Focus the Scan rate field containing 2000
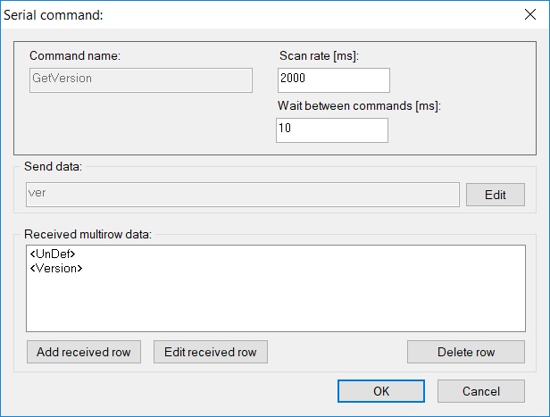Screen dimensions: 550x417 334,80
